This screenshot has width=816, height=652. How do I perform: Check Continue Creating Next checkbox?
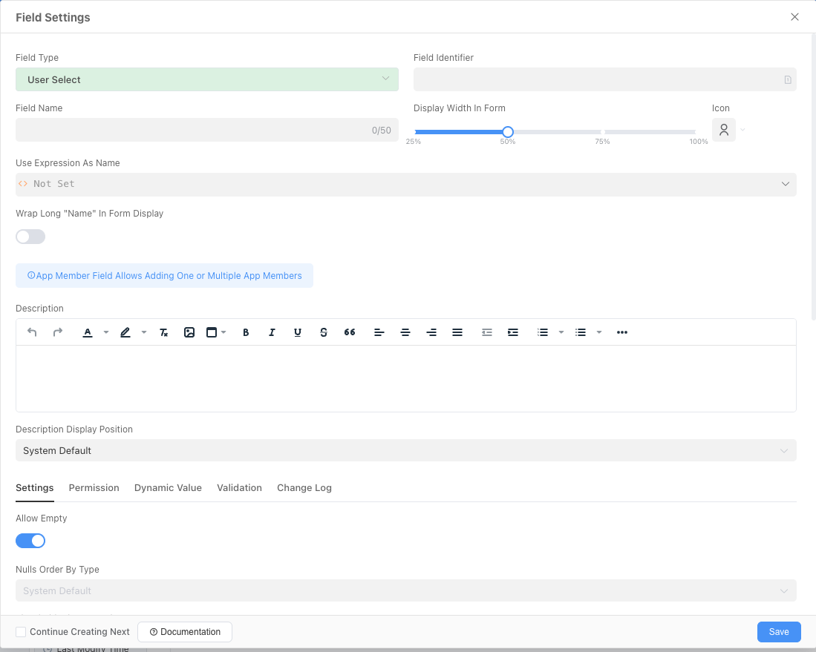click(22, 632)
